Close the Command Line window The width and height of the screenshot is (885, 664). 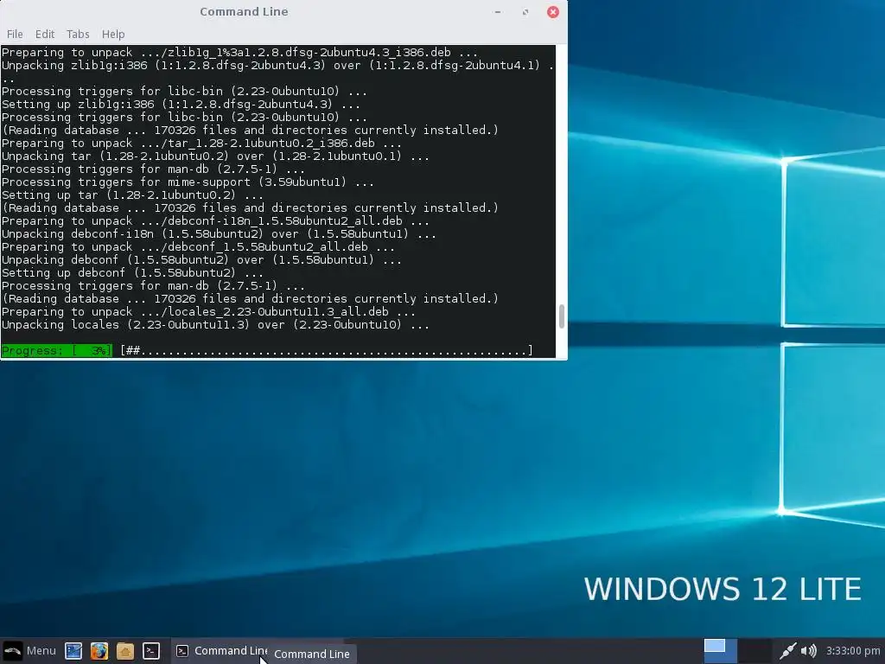click(x=552, y=12)
